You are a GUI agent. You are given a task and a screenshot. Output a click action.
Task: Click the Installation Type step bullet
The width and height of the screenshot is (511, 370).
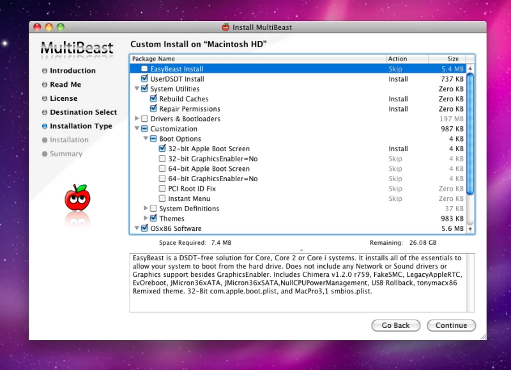(45, 126)
